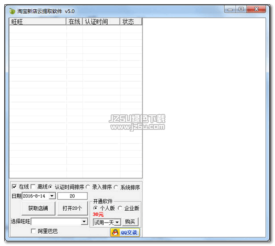Click the 购买 purchase button
275x246 pixels.
pyautogui.click(x=130, y=222)
